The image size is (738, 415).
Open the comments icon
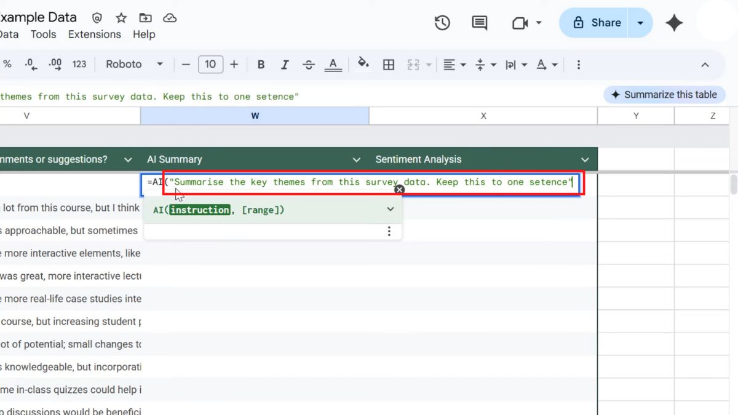point(479,23)
